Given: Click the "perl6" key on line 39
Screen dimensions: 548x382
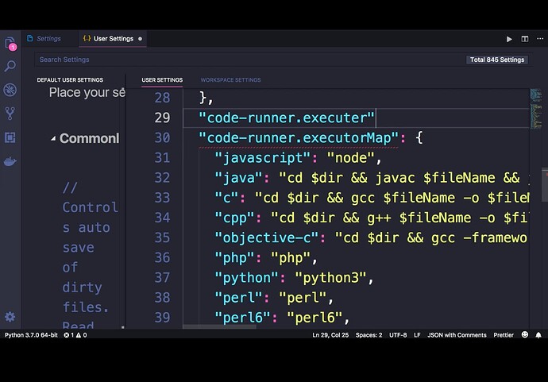Looking at the screenshot, I should click(242, 318).
